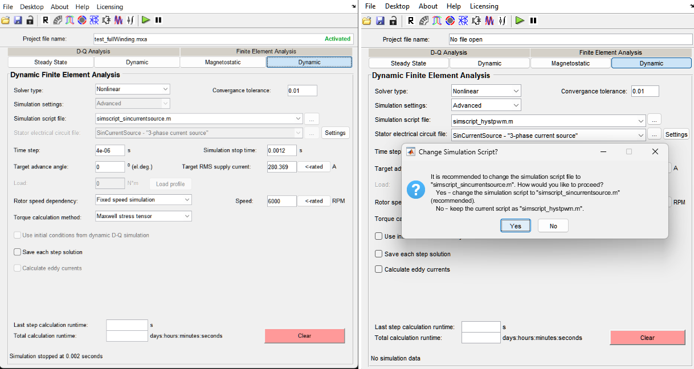This screenshot has width=694, height=369.
Task: Click red-blue rotor circle icon in right window
Action: [x=450, y=20]
